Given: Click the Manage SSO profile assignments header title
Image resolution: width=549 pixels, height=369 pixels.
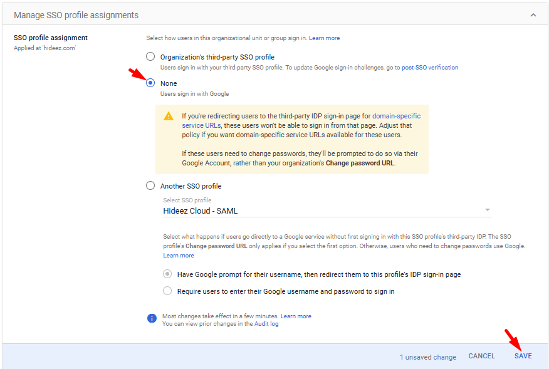Looking at the screenshot, I should 76,14.
